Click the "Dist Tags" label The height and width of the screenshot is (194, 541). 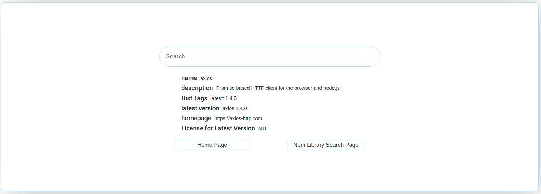click(x=194, y=98)
